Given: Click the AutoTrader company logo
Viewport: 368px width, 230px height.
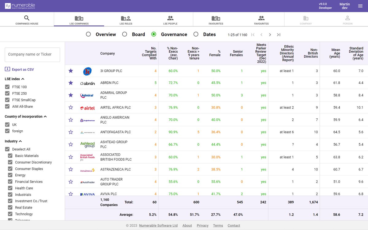Looking at the screenshot, I should point(87,182).
